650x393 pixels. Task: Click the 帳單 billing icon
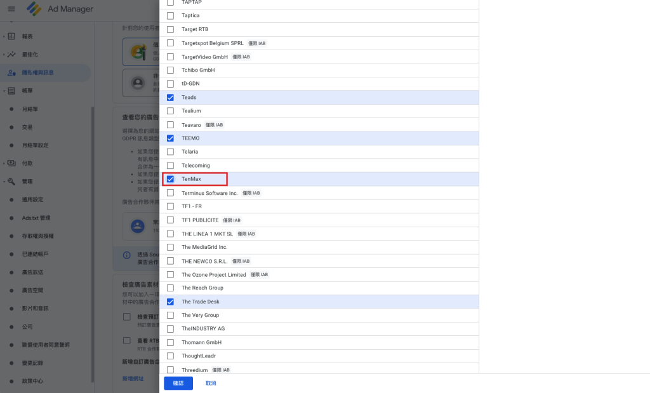pos(11,91)
